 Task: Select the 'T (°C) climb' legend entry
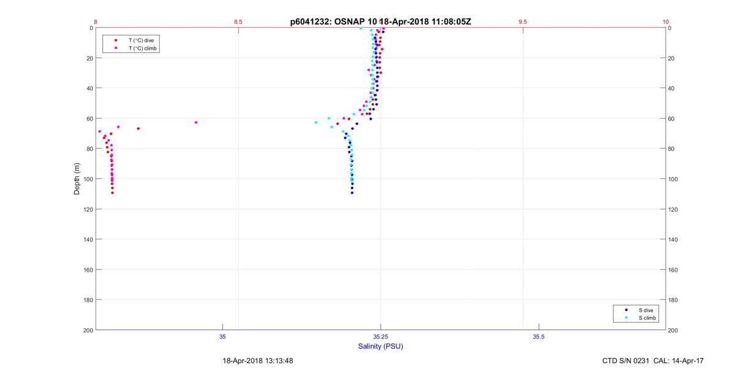pyautogui.click(x=143, y=48)
